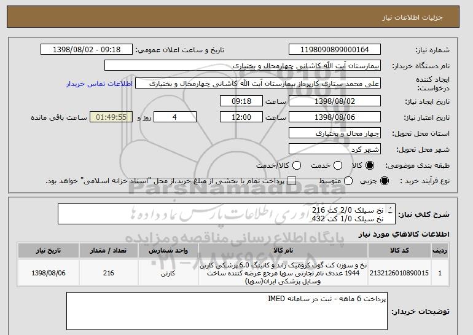Click the need number field 1198090899000164
The height and width of the screenshot is (335, 473).
[x=335, y=50]
